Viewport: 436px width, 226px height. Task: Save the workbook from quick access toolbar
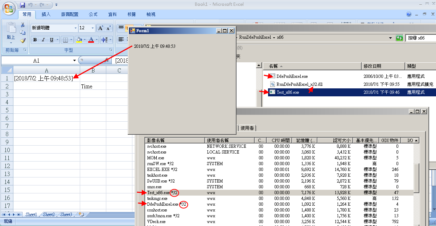point(22,5)
